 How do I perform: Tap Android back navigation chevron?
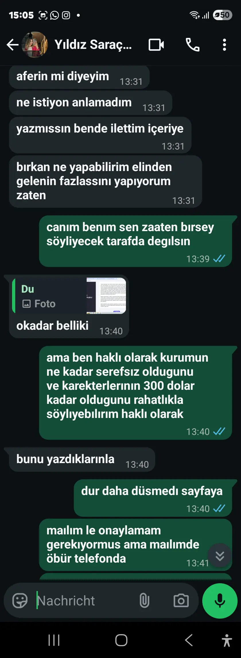[x=188, y=640]
